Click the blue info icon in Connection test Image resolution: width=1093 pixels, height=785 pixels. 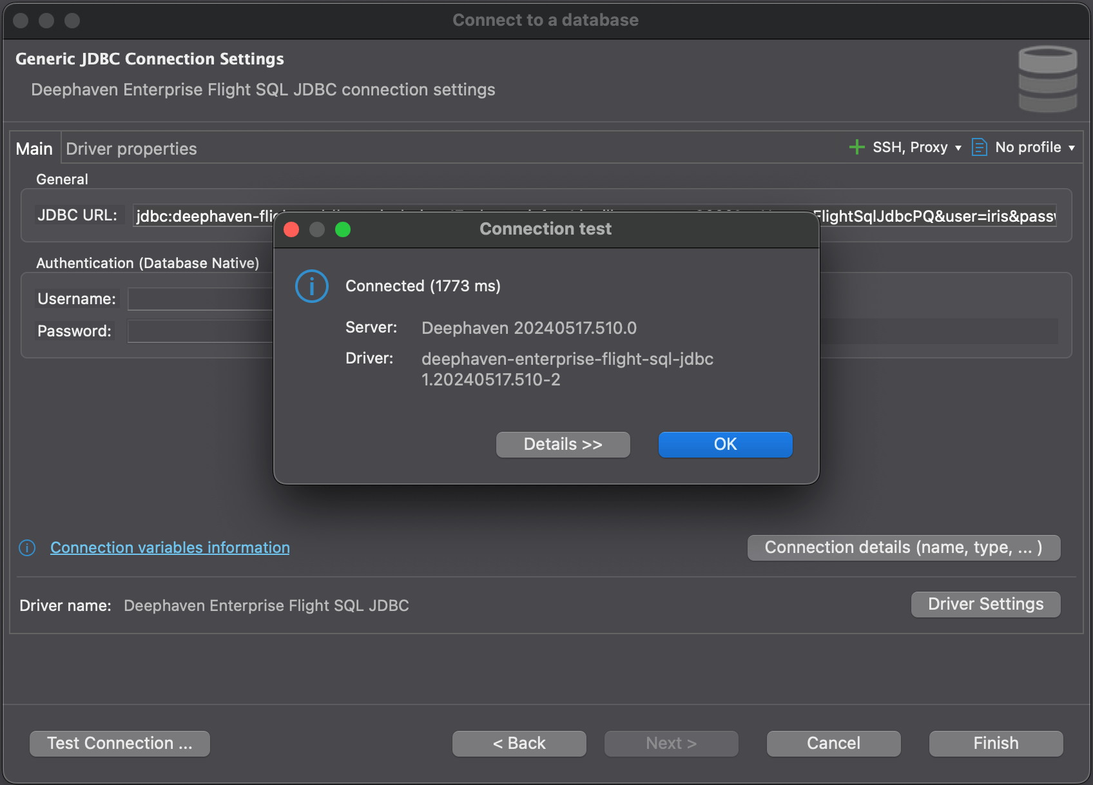click(x=312, y=286)
